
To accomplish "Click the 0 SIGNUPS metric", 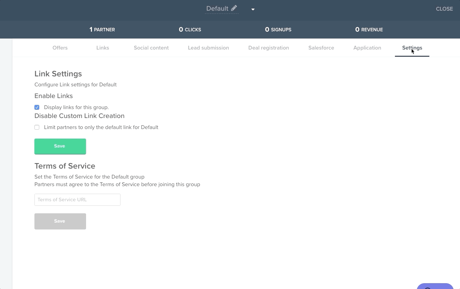I will [278, 30].
